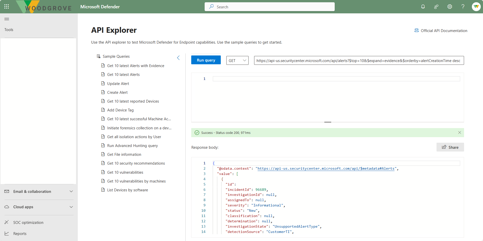Click the Share icon above the response body

[x=444, y=147]
